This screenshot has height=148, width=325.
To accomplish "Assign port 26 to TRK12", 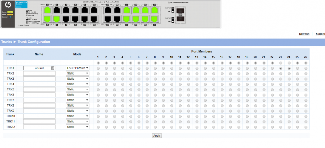I will click(306, 127).
